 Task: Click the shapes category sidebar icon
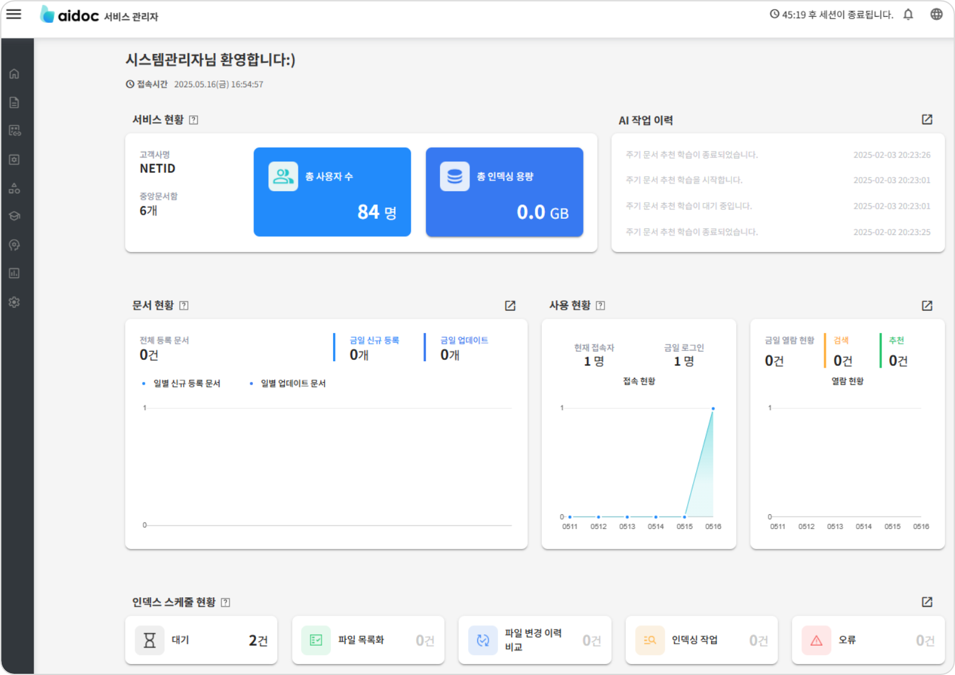point(14,188)
